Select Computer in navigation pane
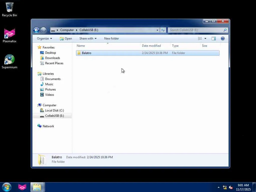Image resolution: width=256 pixels, height=192 pixels. [49, 105]
